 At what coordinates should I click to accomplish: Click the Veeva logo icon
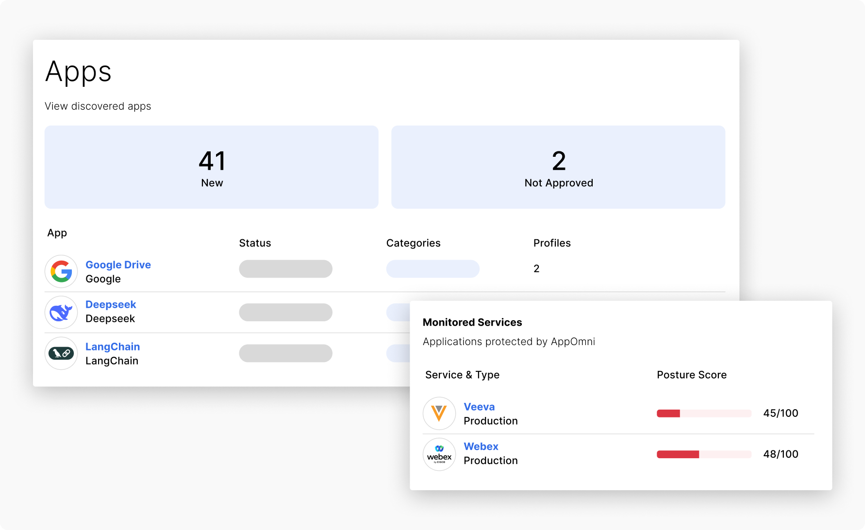[x=439, y=414]
